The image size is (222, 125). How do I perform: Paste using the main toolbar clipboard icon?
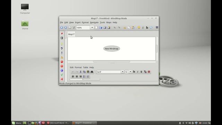[133, 27]
